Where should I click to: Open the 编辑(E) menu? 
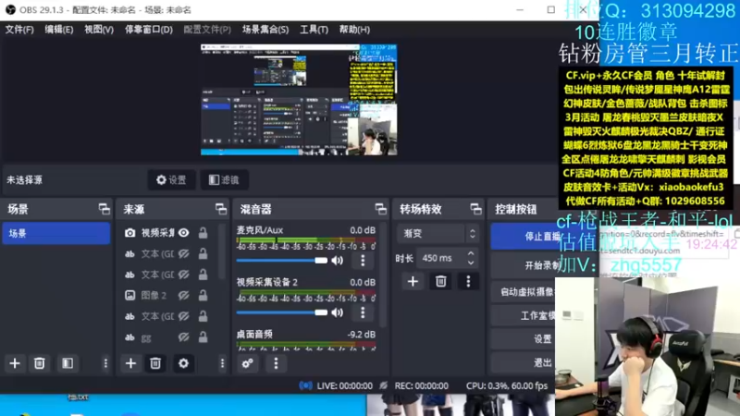[x=59, y=30]
